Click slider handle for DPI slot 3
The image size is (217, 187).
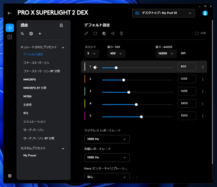129,92
